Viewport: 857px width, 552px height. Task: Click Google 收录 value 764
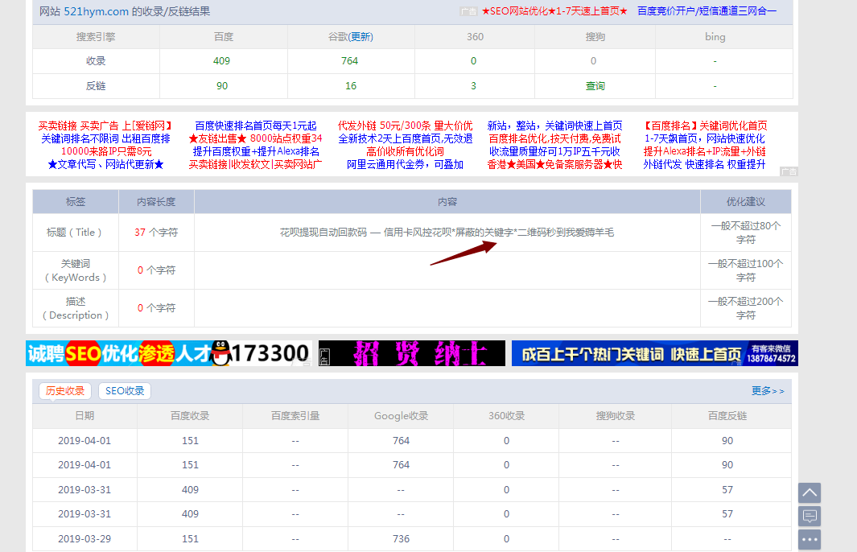(350, 60)
